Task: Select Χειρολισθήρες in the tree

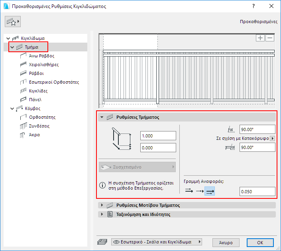Action: coord(44,65)
